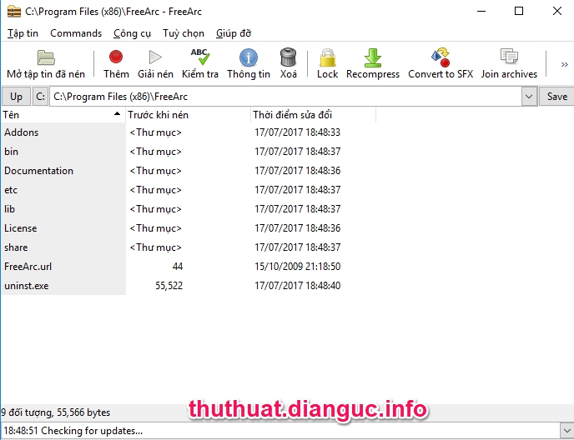Click the date 15/10/2009 21:18:50
This screenshot has width=574, height=440.
(298, 267)
